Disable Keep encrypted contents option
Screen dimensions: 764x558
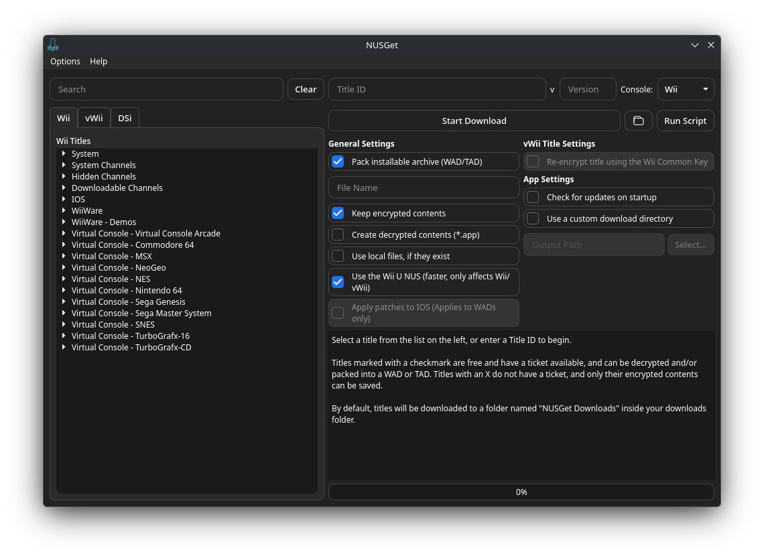coord(338,213)
